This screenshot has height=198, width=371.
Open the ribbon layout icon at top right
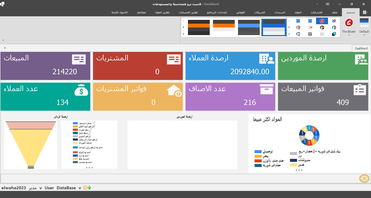[364, 12]
